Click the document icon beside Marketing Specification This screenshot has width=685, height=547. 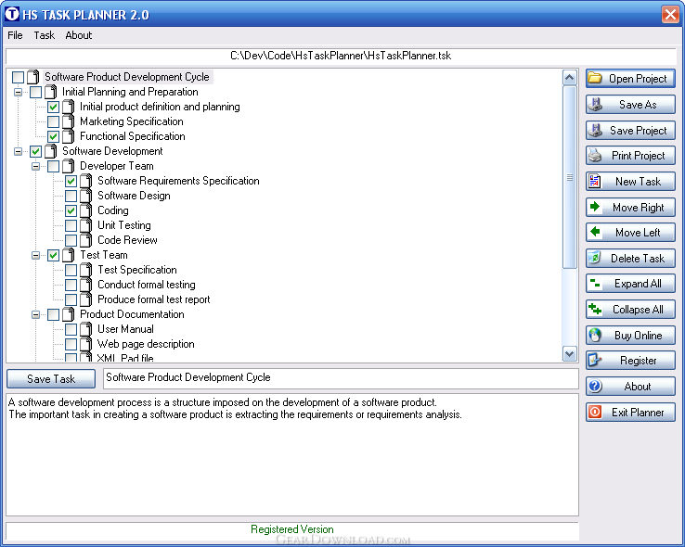click(x=69, y=121)
